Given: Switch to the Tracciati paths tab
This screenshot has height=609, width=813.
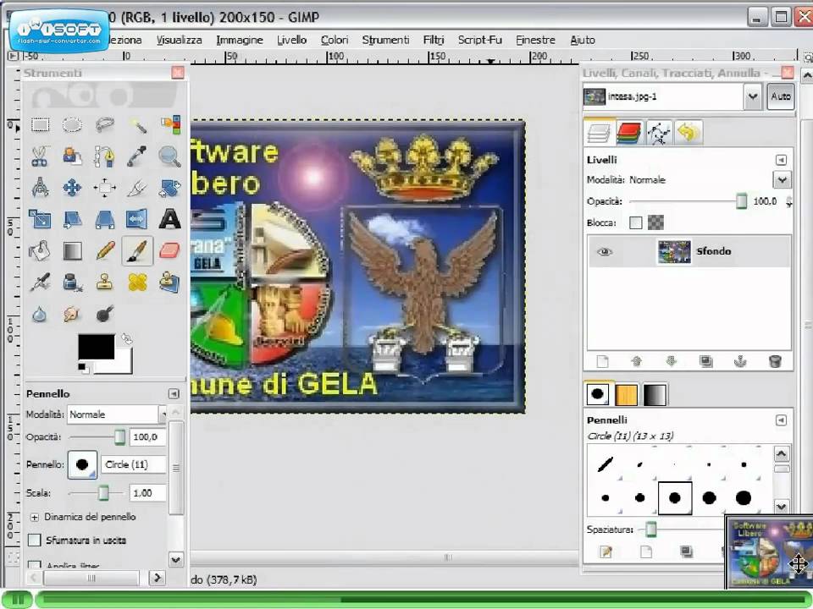Looking at the screenshot, I should pos(659,133).
